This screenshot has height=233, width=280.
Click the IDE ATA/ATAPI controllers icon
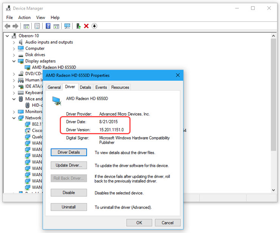tap(21, 86)
